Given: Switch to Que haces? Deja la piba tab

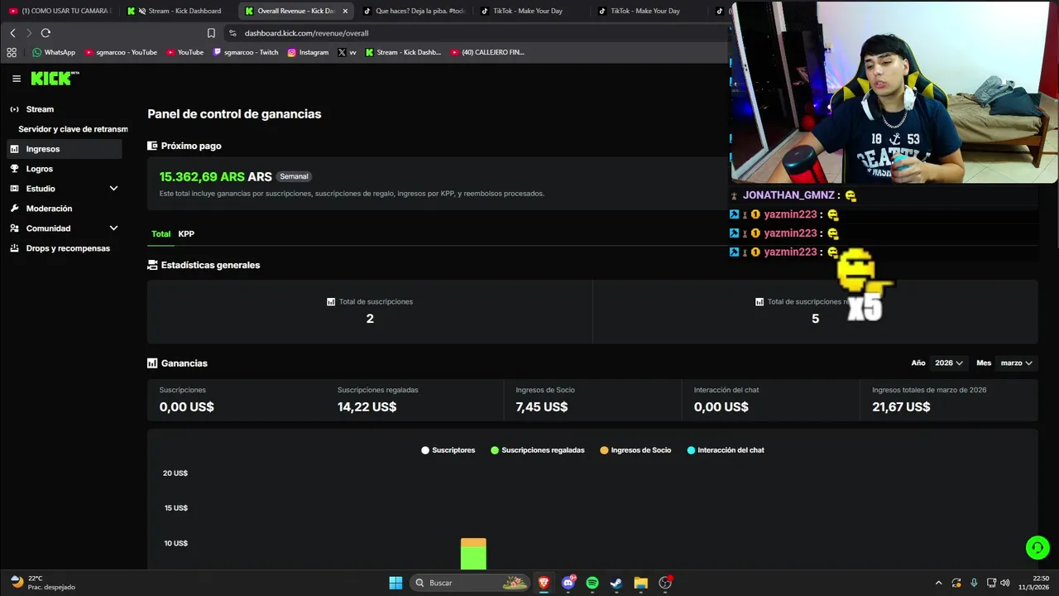Looking at the screenshot, I should (414, 11).
